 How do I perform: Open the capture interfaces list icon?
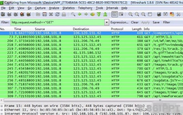3,14
